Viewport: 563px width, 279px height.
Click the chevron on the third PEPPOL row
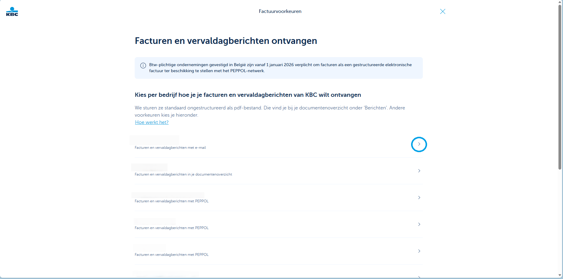click(x=419, y=251)
